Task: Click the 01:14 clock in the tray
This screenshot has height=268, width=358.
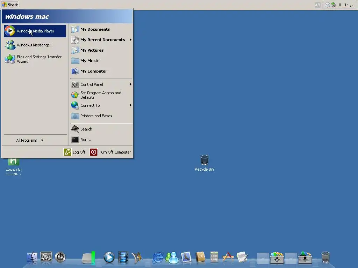Action: coord(346,5)
